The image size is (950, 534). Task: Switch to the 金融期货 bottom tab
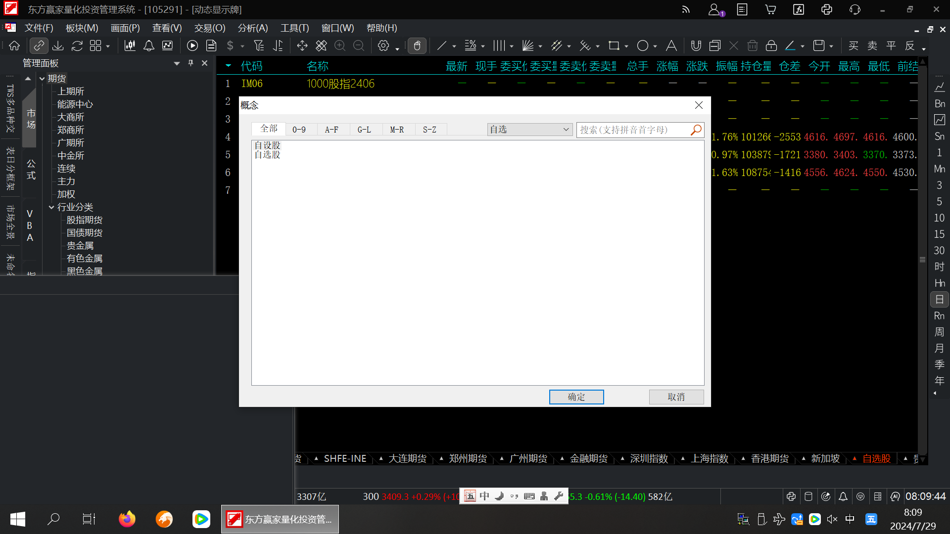[589, 459]
